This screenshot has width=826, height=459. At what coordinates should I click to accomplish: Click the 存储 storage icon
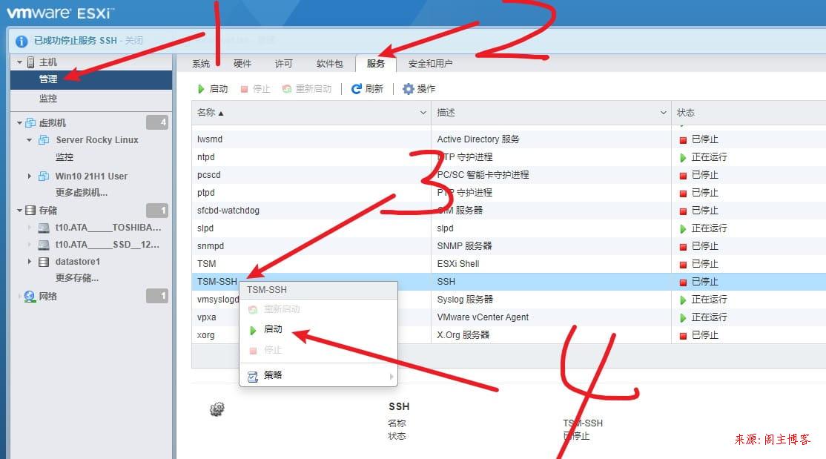pyautogui.click(x=30, y=211)
